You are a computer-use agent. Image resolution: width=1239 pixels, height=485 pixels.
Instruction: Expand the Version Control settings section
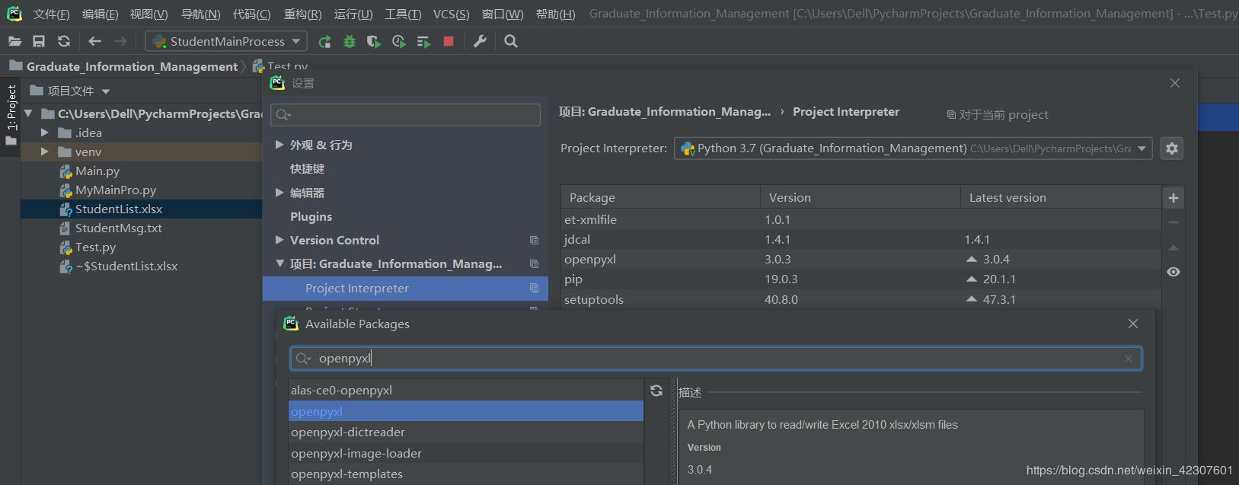click(x=279, y=240)
